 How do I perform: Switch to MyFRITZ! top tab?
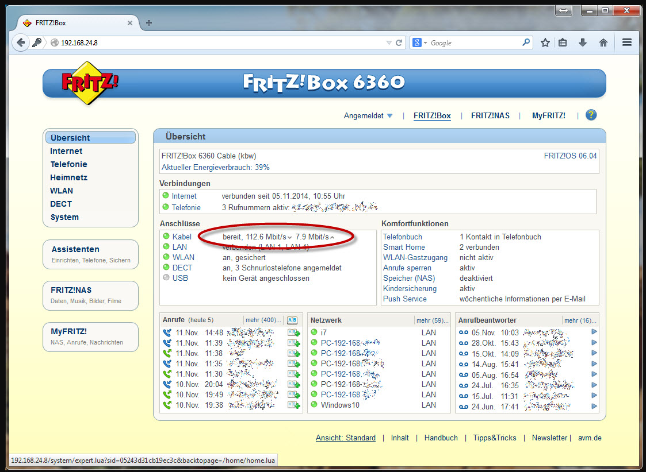548,116
